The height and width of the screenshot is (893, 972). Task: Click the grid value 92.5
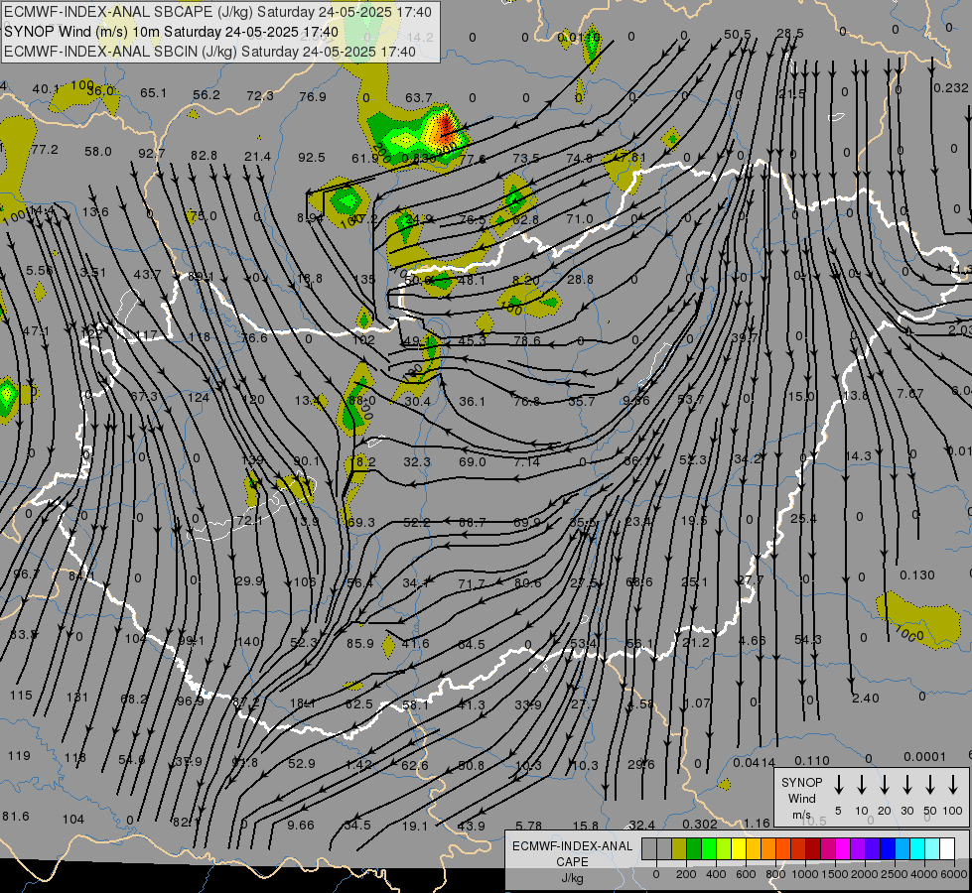click(311, 158)
